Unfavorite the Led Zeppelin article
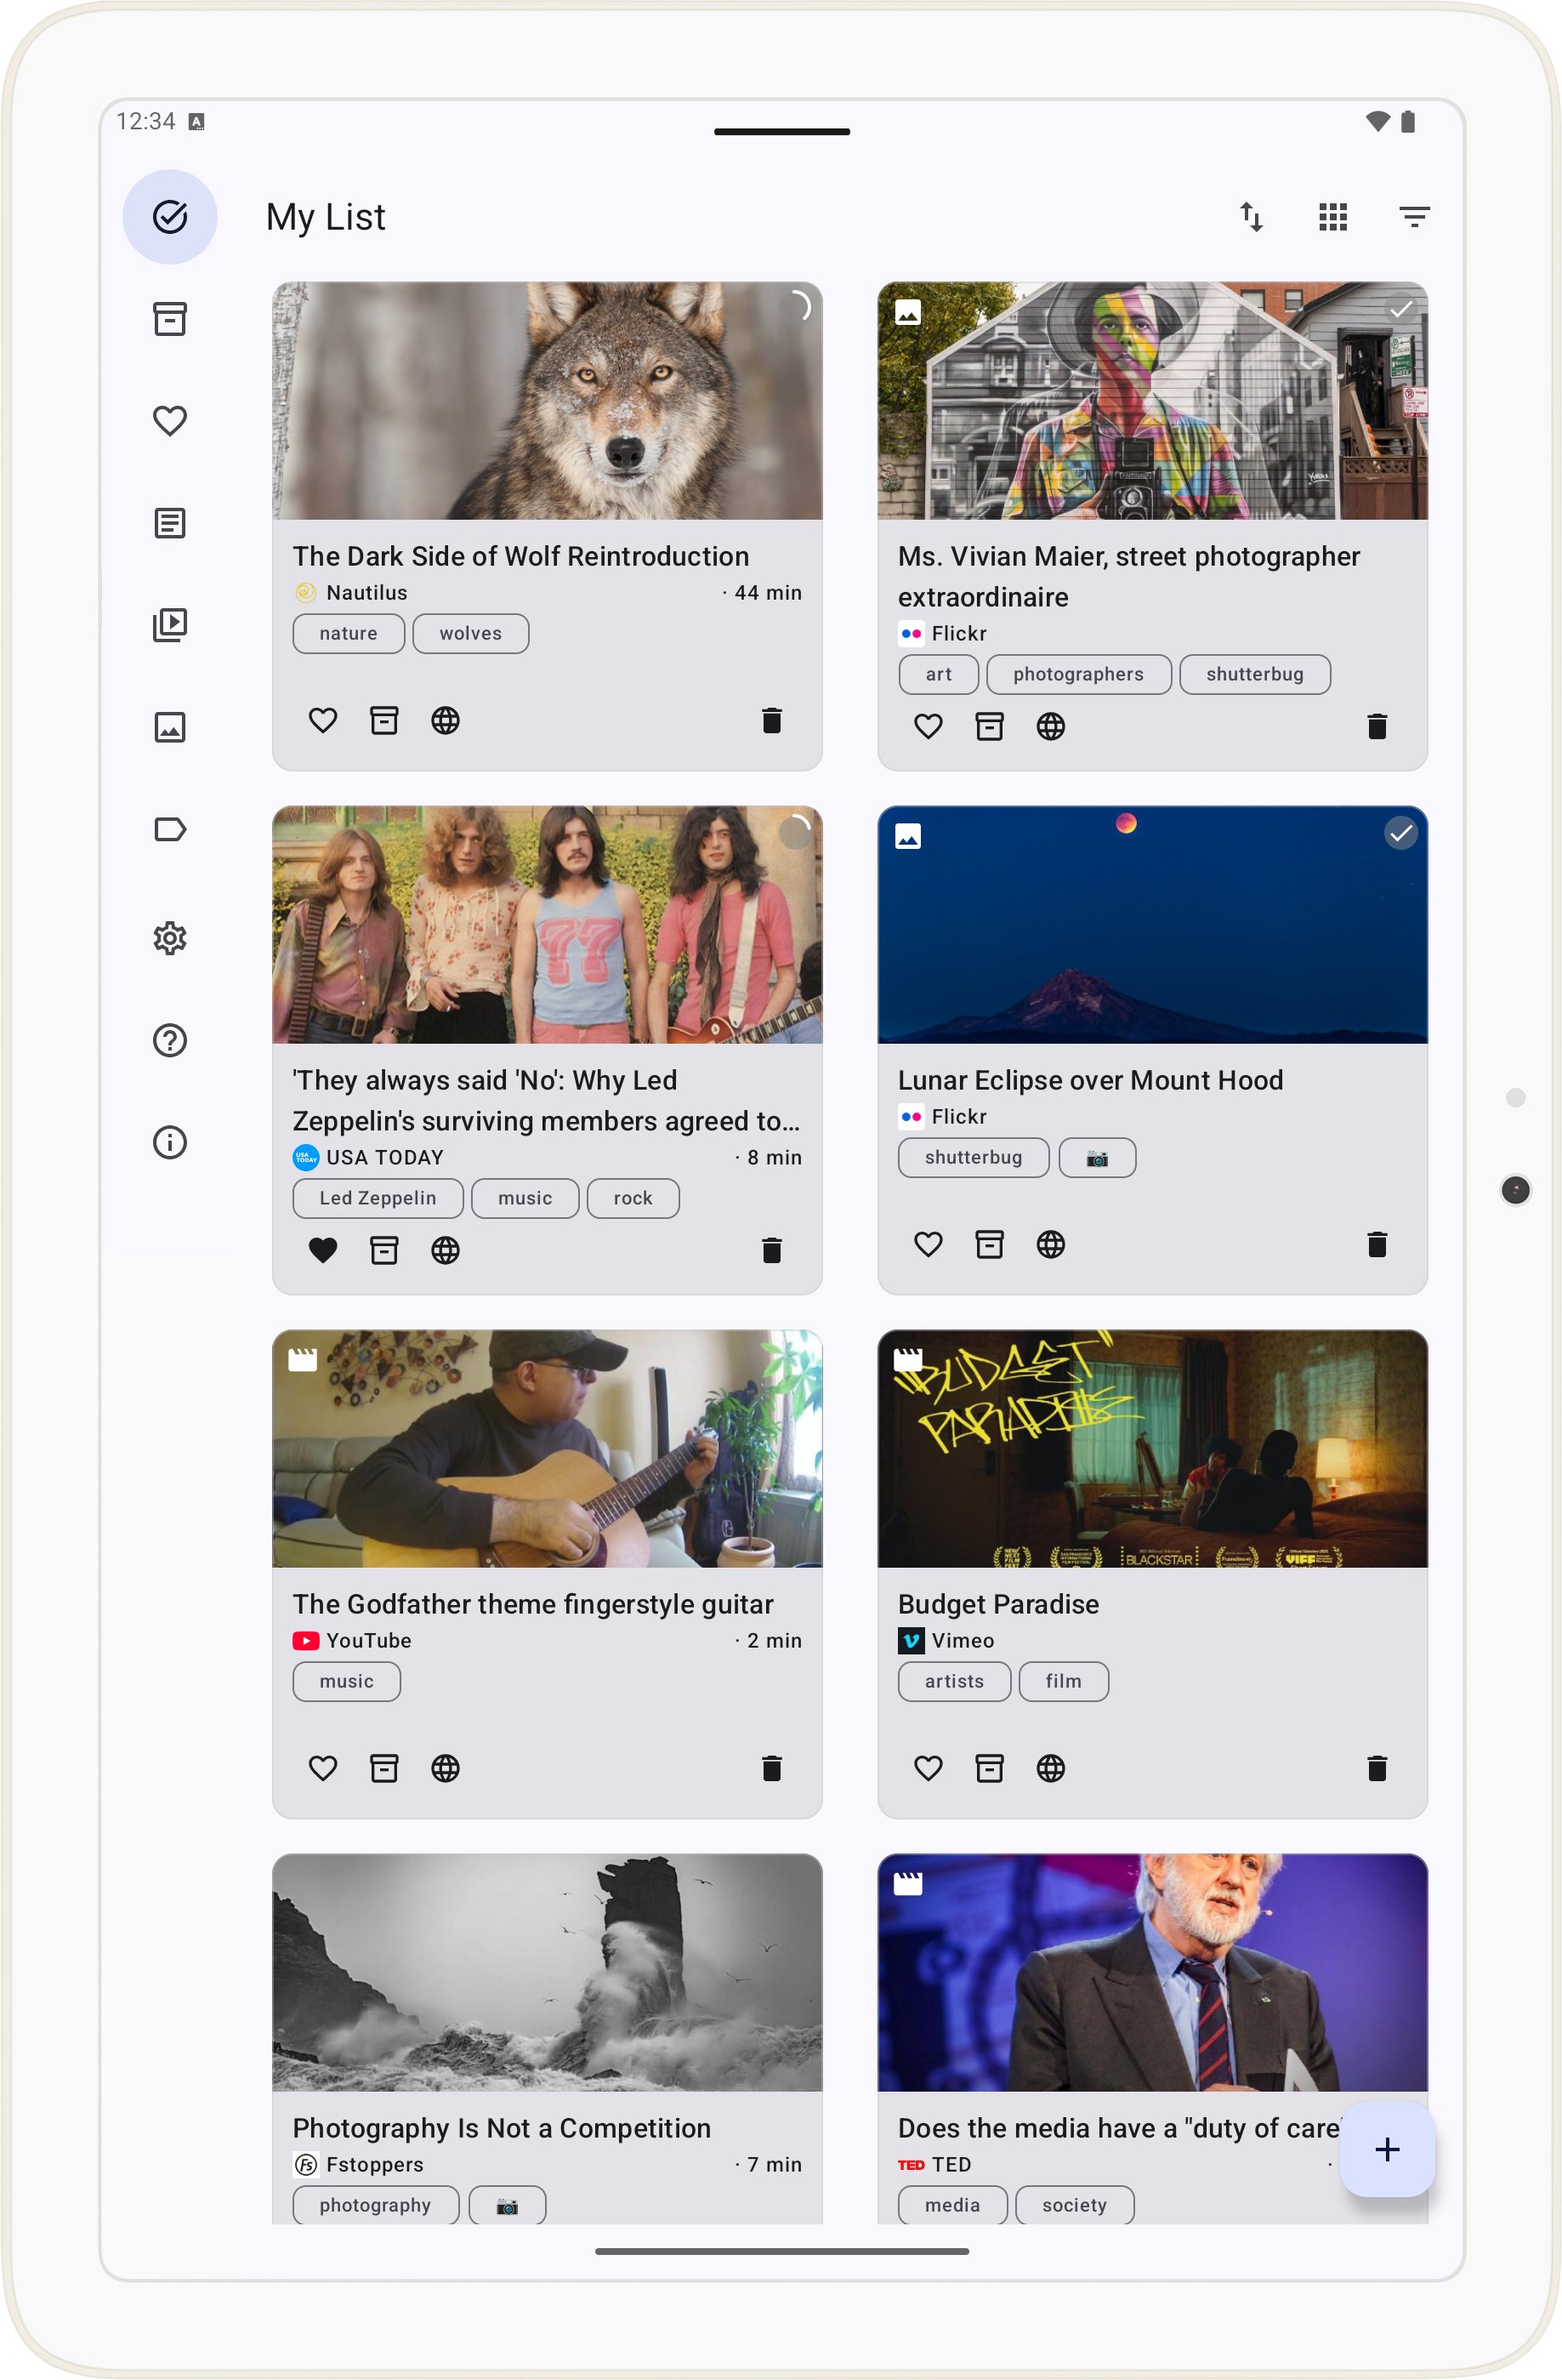1562x2380 pixels. [x=323, y=1250]
